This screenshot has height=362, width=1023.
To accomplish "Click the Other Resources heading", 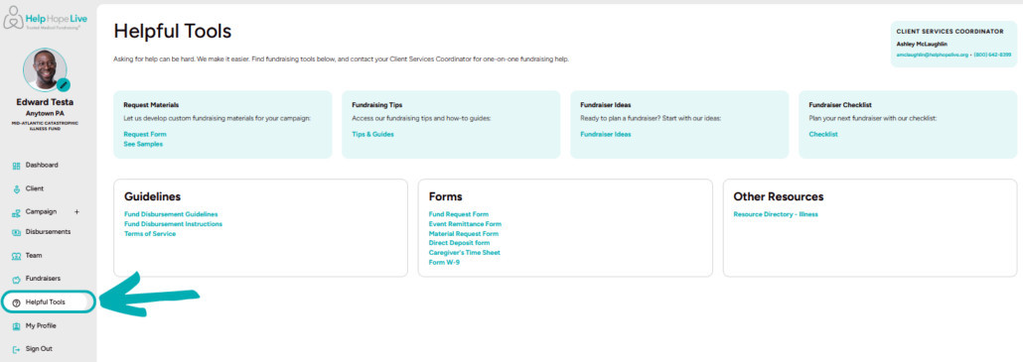I will [779, 196].
